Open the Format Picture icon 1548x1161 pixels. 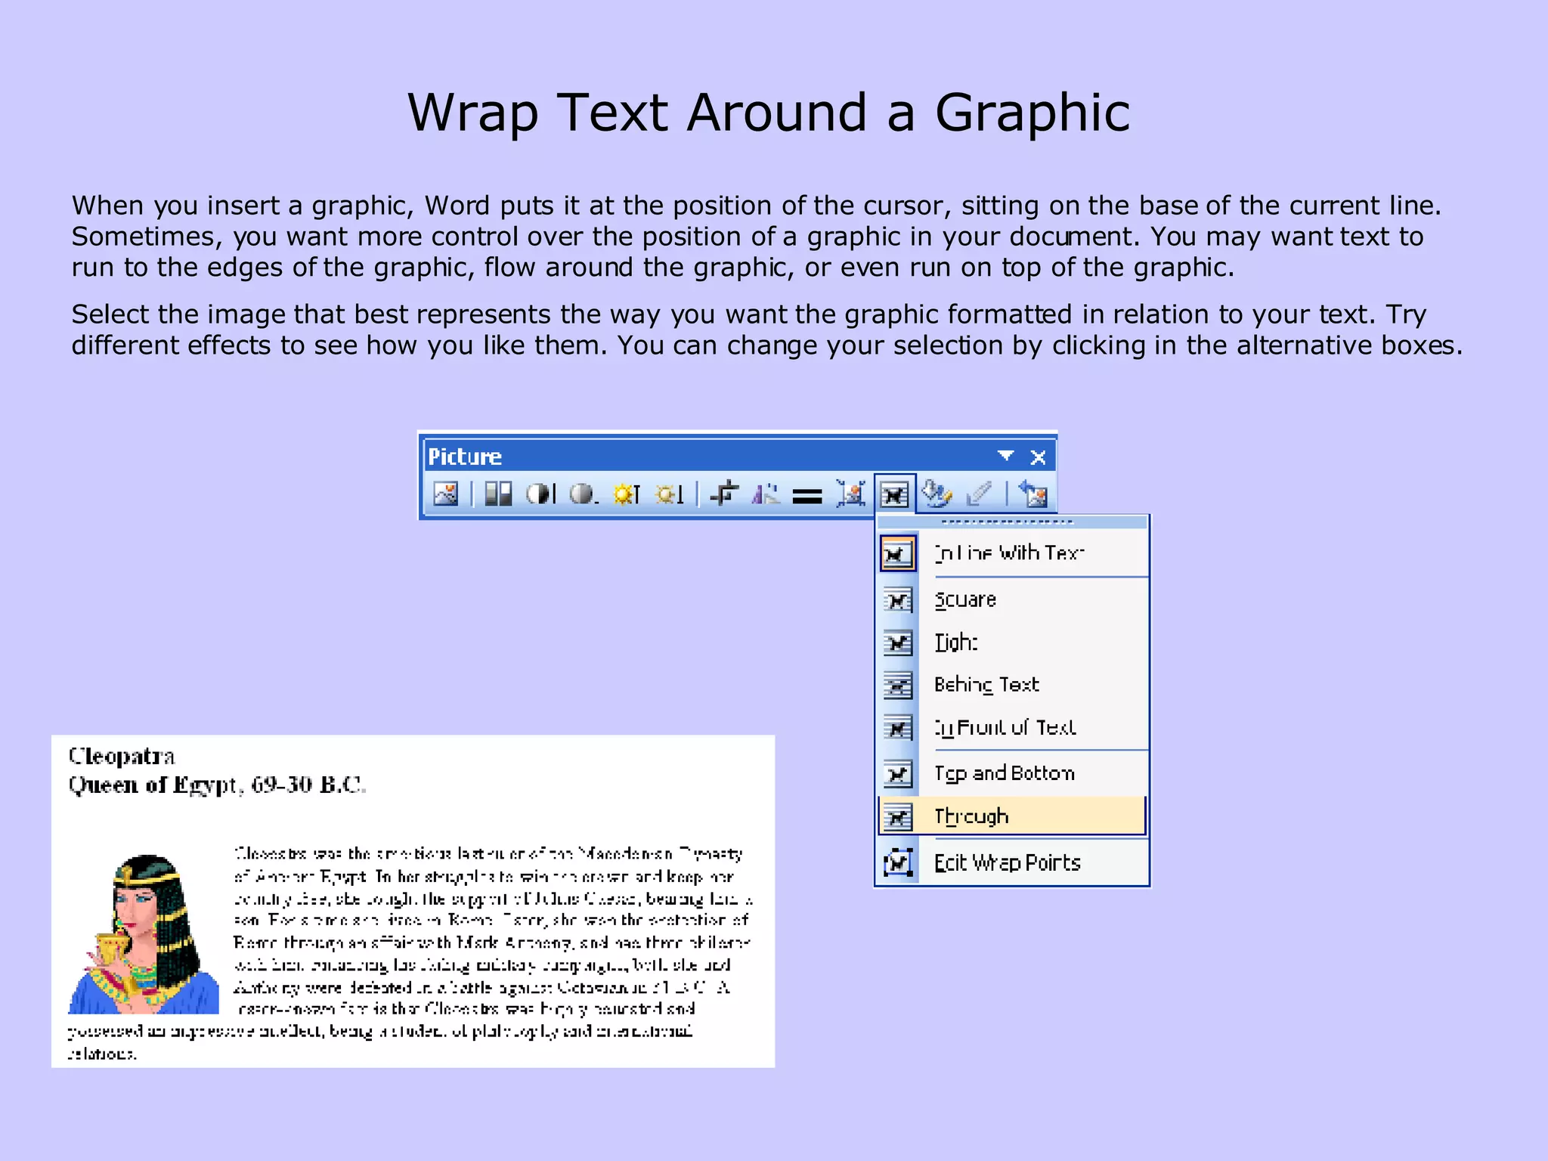(937, 494)
